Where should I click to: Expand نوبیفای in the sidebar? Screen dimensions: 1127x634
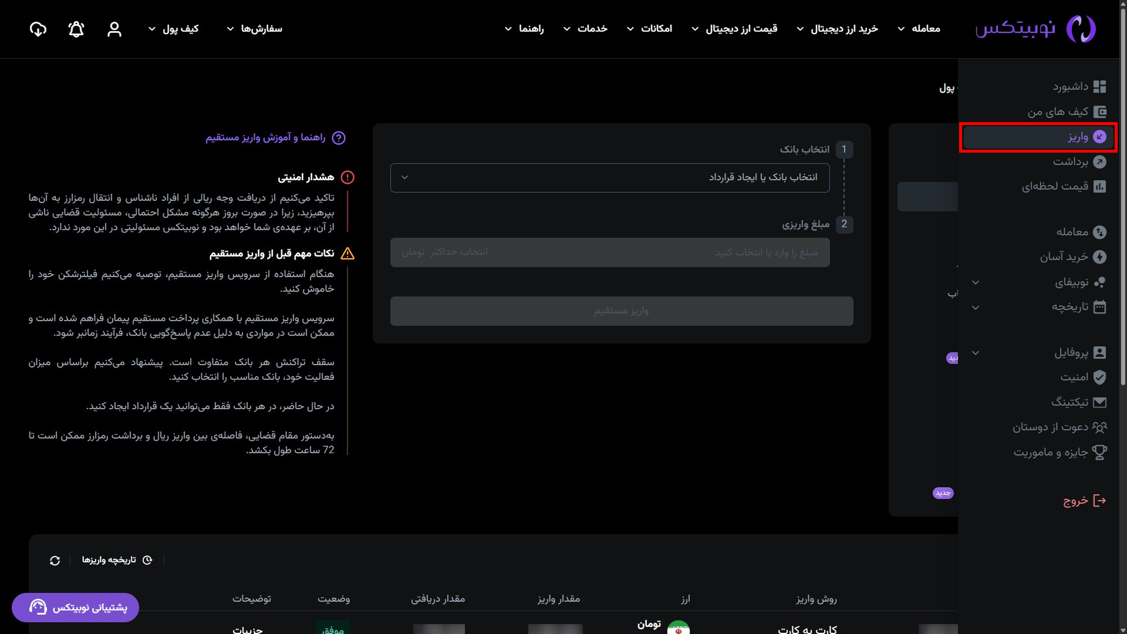[1072, 282]
